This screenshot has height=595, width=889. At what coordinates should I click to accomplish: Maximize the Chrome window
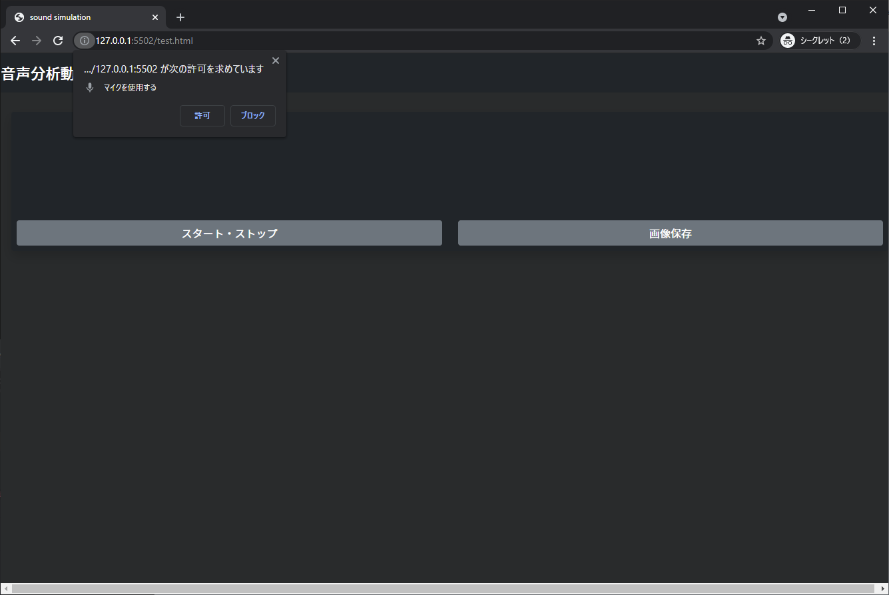pyautogui.click(x=842, y=10)
